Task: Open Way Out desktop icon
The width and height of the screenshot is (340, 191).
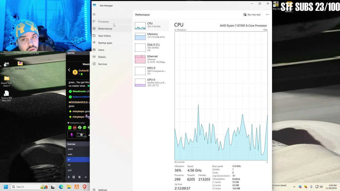Action: click(x=276, y=6)
